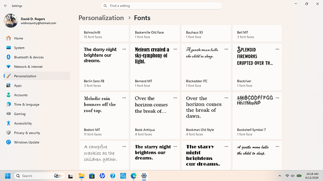Click the Personalization breadcrumb link

[101, 18]
